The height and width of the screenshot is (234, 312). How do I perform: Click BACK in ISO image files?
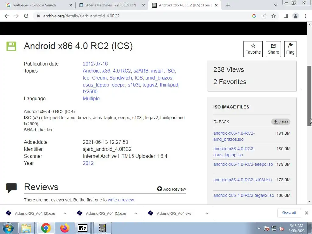point(221,122)
